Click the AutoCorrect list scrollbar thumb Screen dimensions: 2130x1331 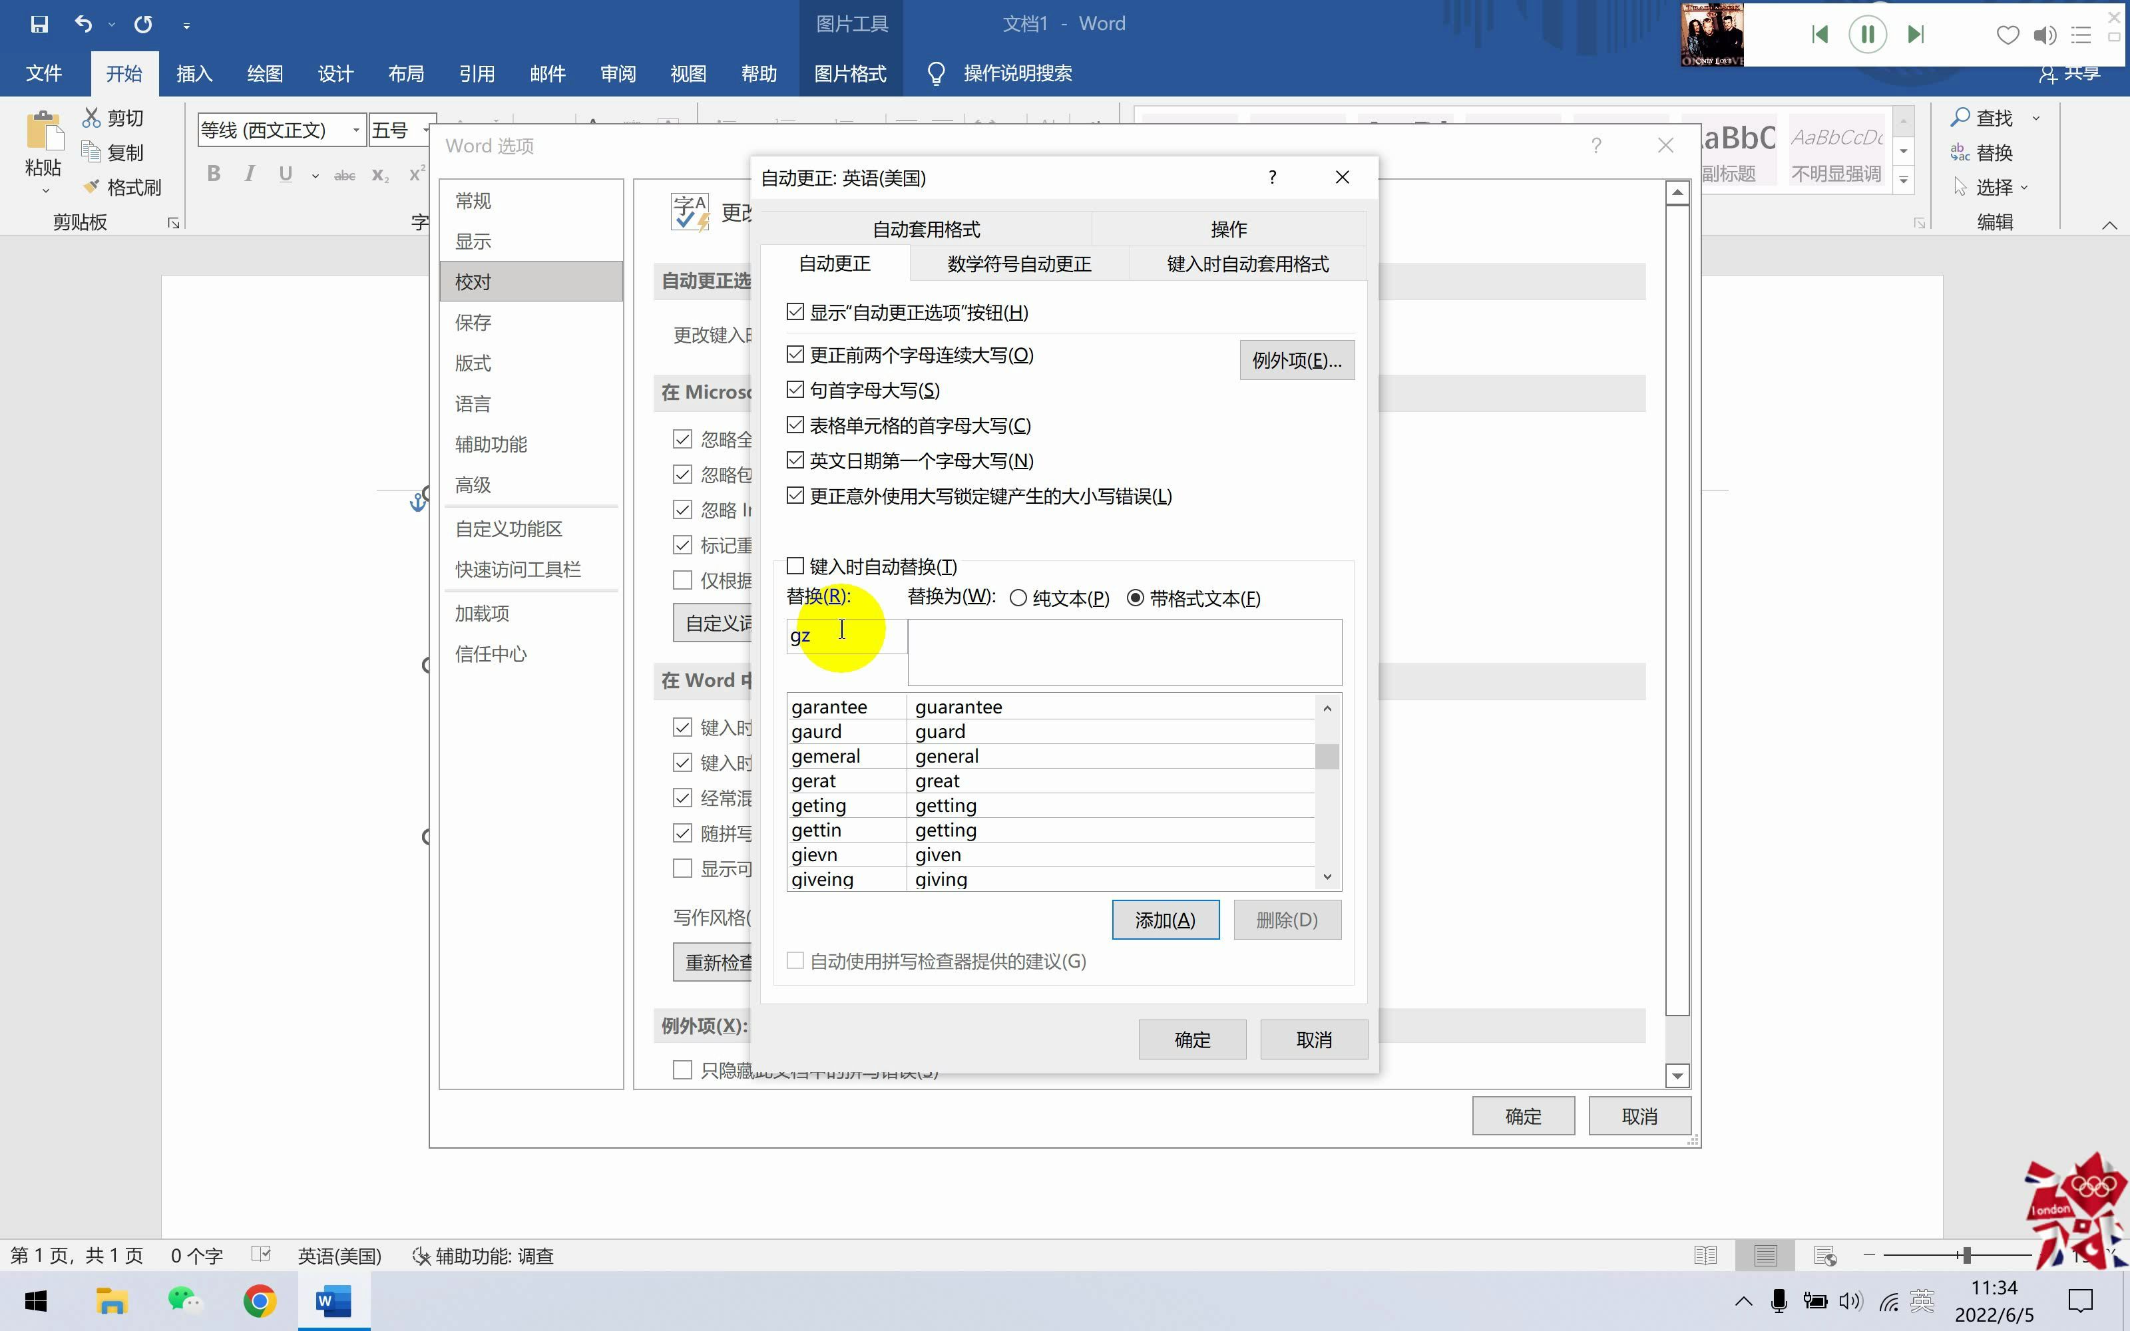(x=1327, y=756)
